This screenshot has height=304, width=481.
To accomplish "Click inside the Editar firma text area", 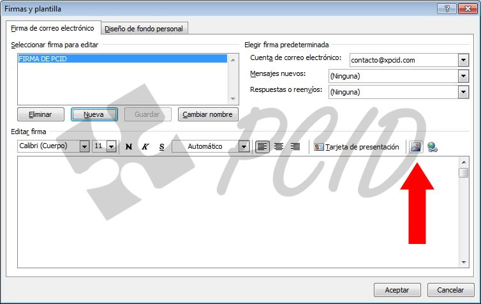I will (x=238, y=212).
